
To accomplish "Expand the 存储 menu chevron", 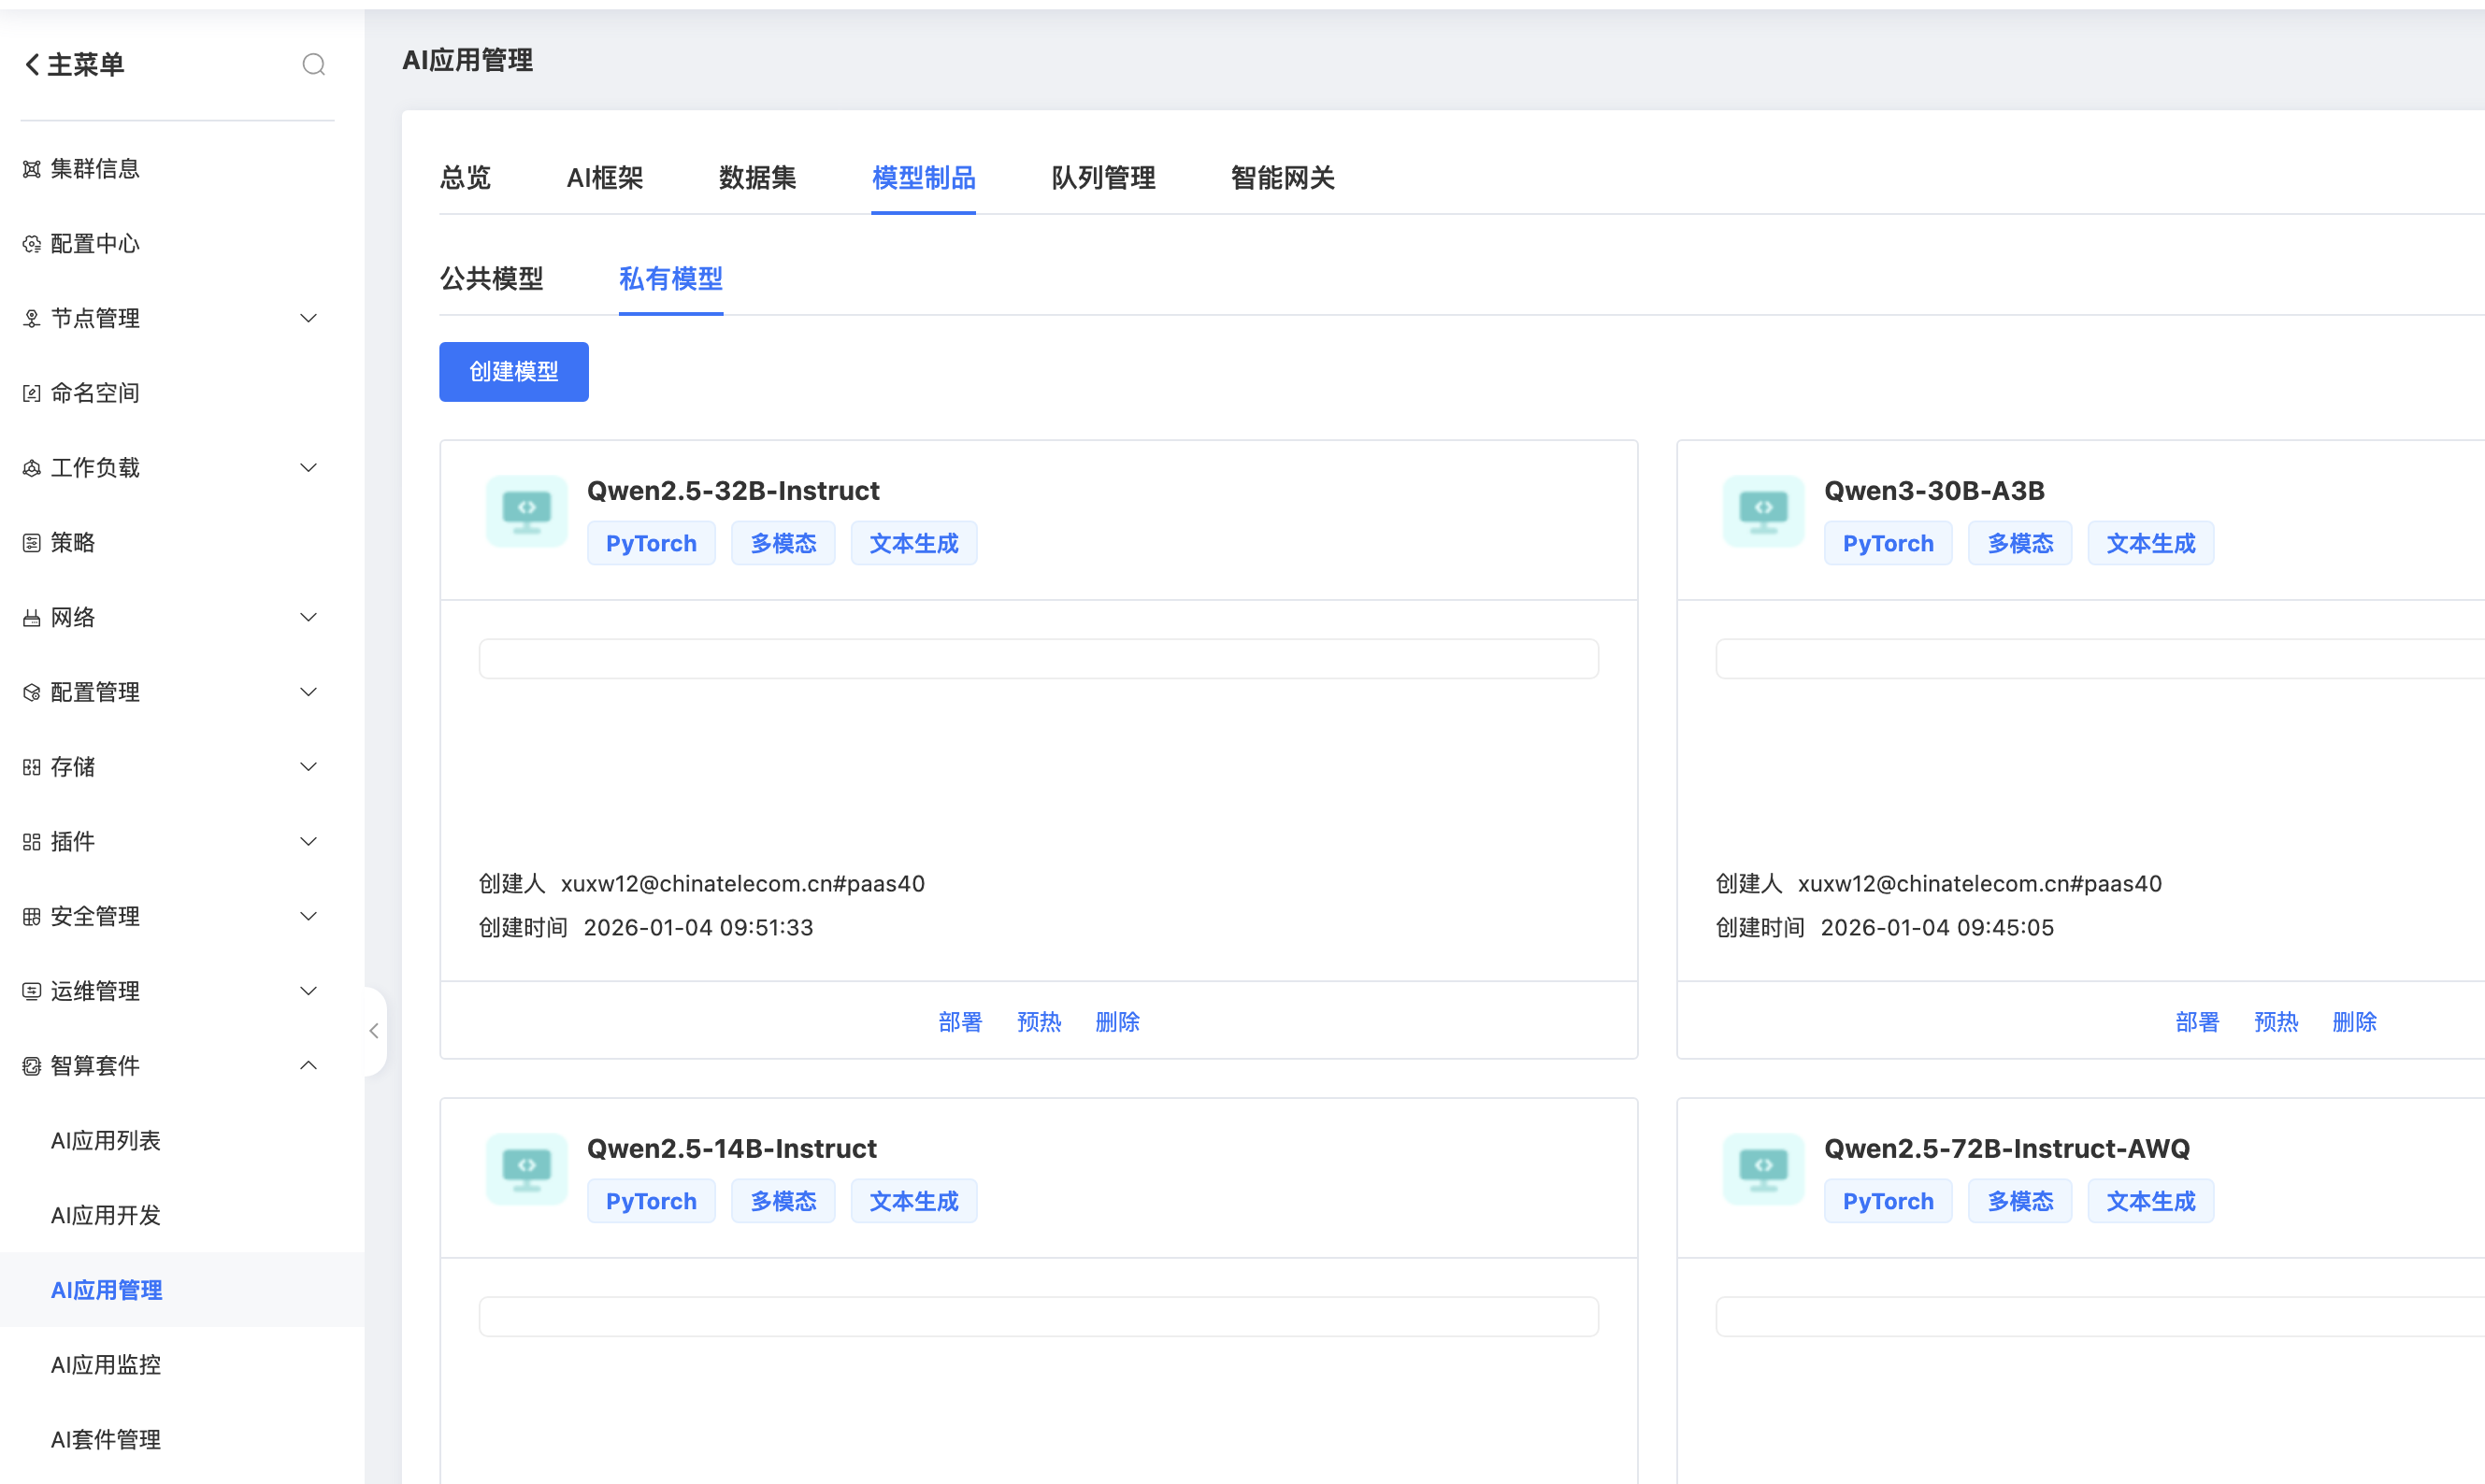I will pos(309,767).
